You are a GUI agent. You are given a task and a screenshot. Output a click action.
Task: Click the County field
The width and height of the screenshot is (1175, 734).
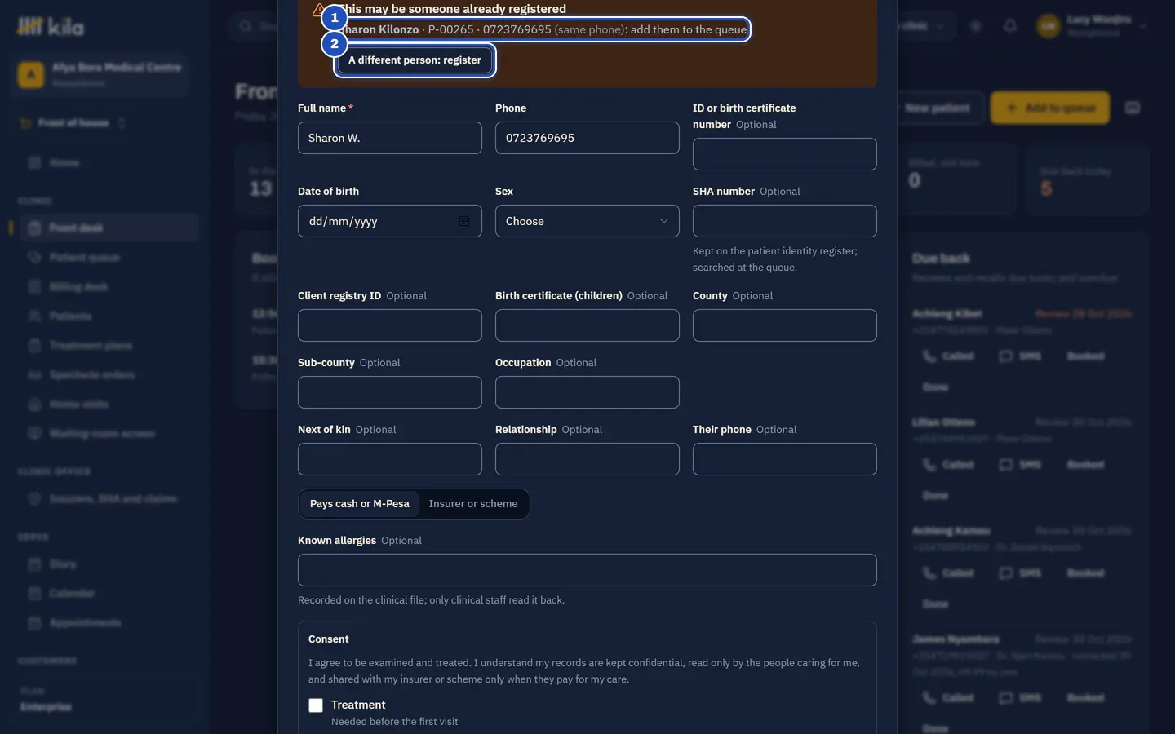coord(784,325)
